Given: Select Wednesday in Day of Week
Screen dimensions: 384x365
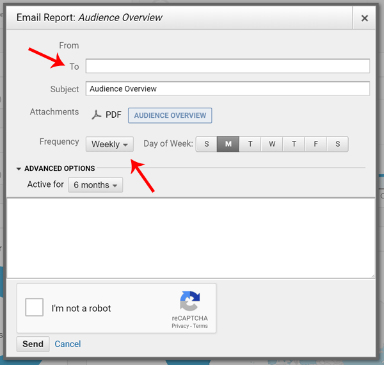Looking at the screenshot, I should point(272,144).
